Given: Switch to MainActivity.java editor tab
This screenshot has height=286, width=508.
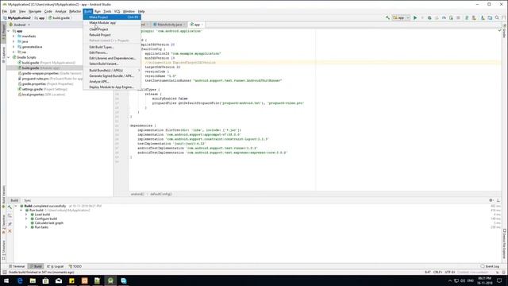Looking at the screenshot, I should 169,25.
